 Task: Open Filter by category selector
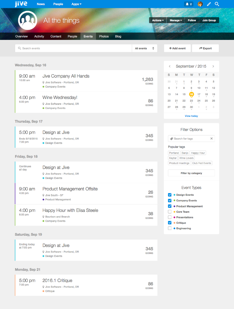191,173
